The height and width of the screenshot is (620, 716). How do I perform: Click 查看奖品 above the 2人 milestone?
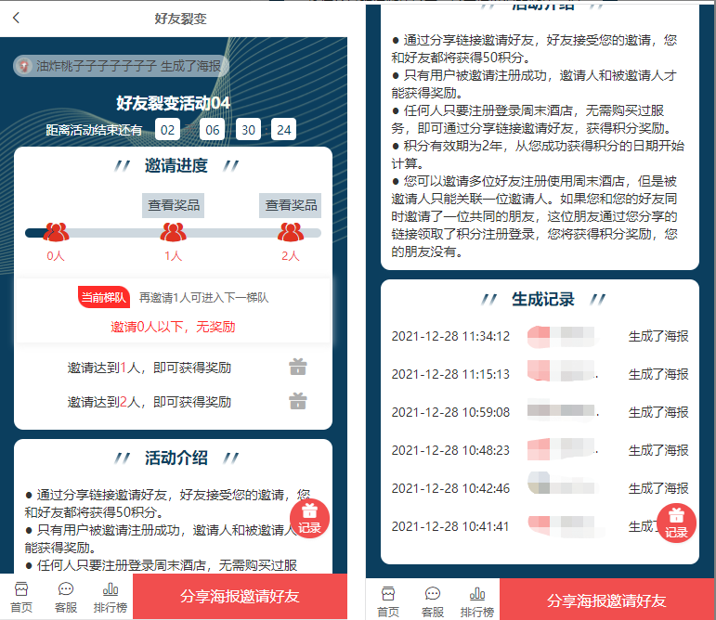click(x=291, y=205)
